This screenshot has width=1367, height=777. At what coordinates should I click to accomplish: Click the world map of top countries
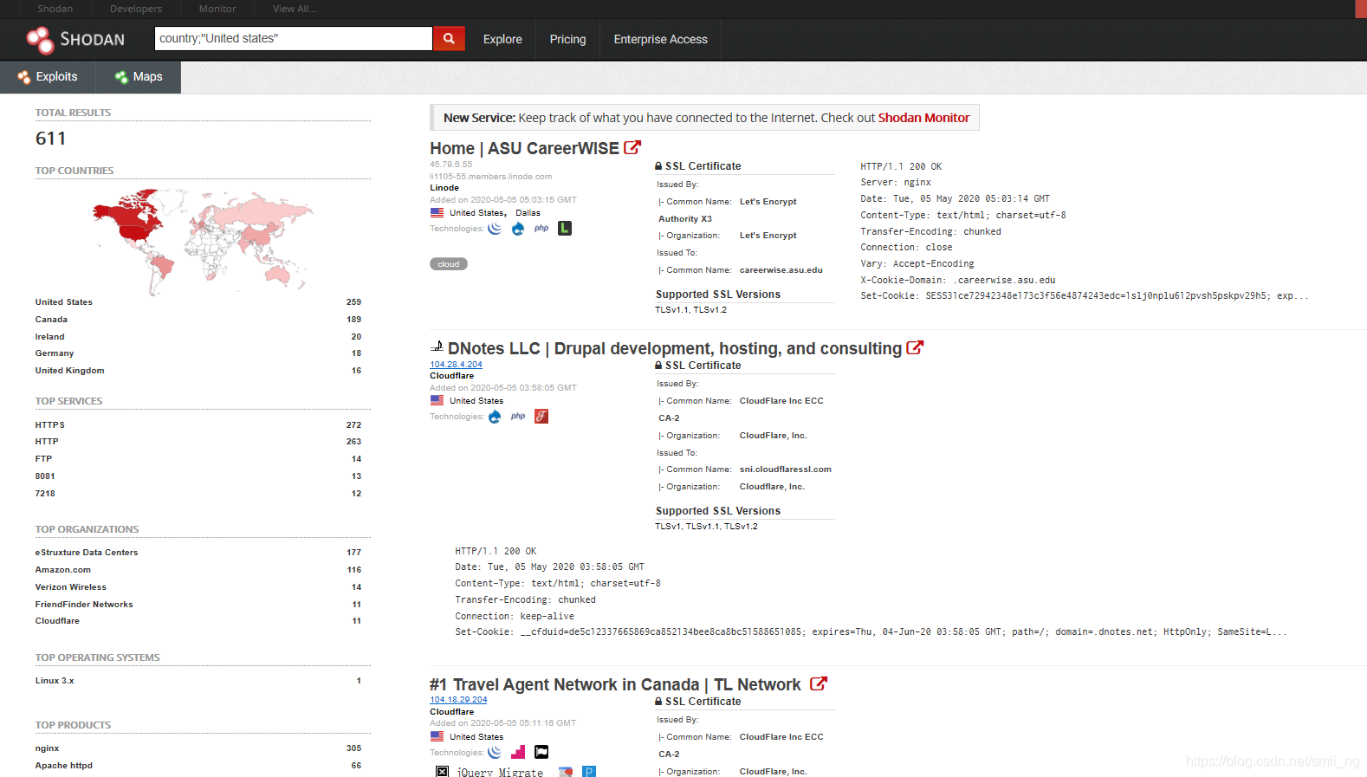[x=203, y=241]
